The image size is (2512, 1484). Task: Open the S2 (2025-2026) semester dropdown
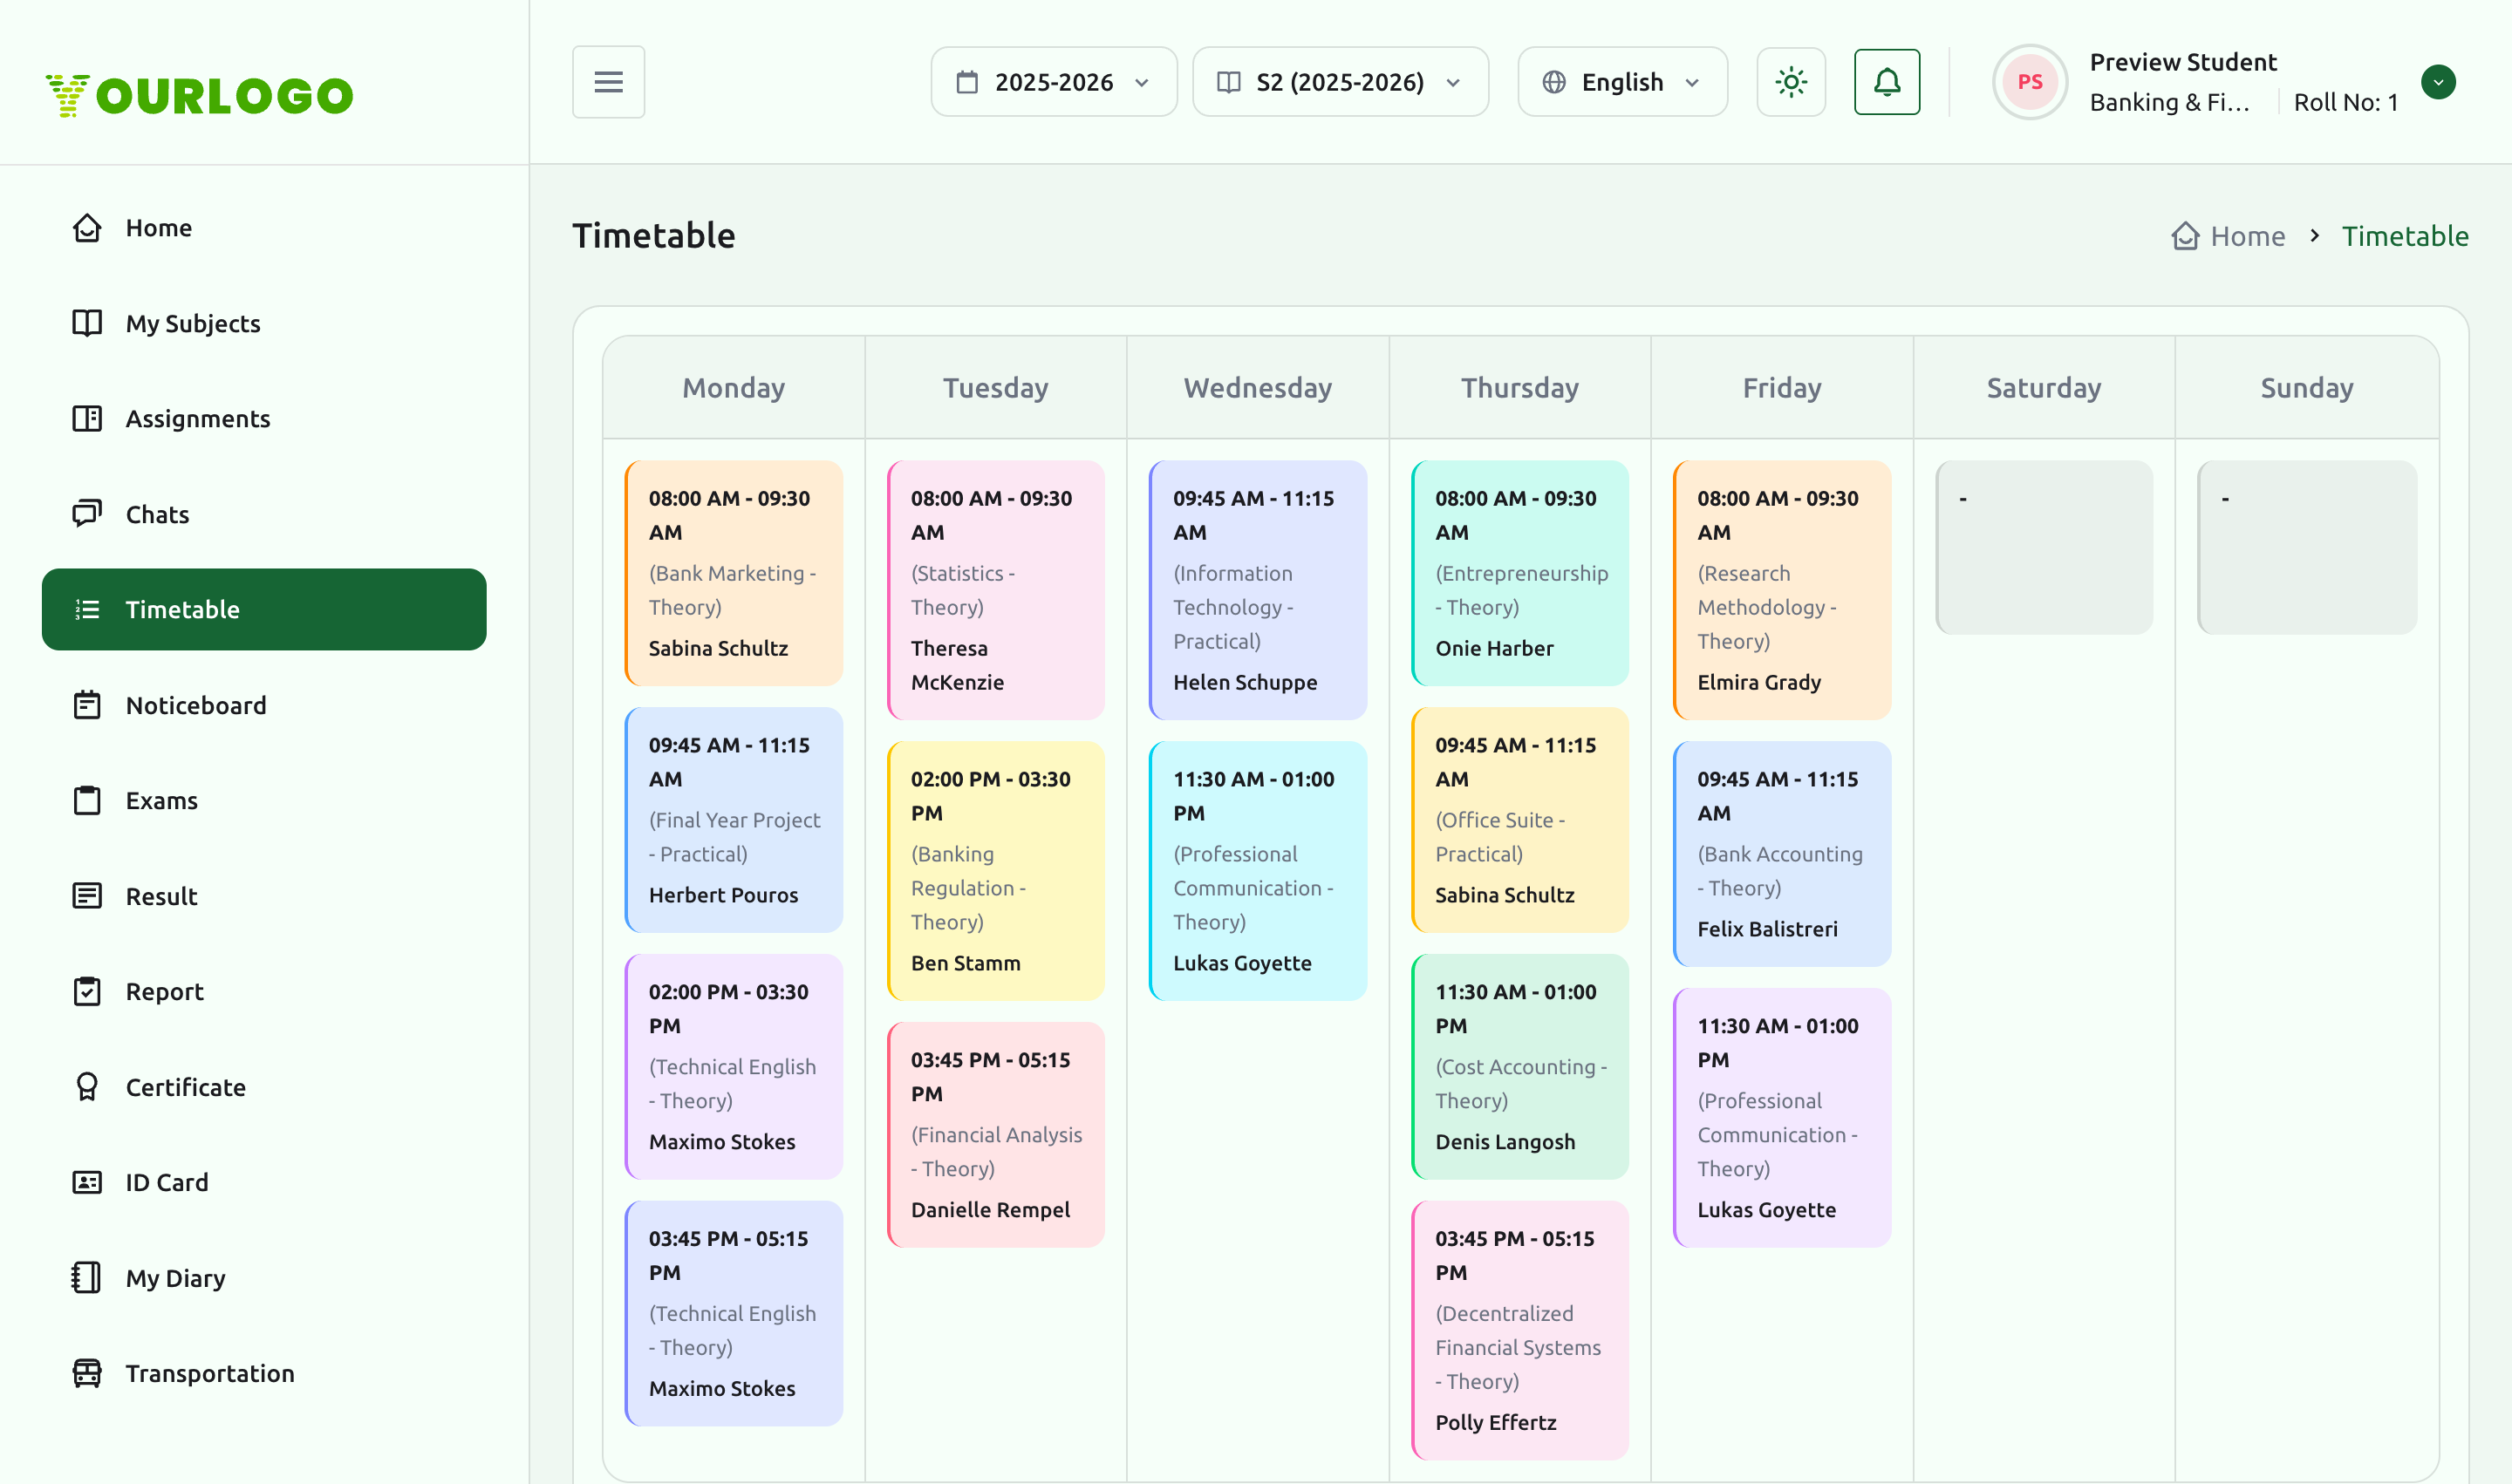pos(1340,82)
